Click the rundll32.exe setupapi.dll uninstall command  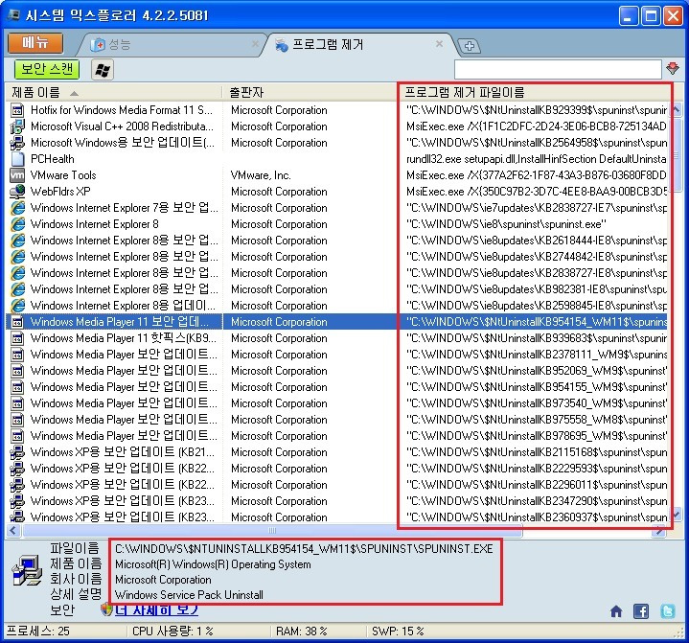tap(536, 159)
